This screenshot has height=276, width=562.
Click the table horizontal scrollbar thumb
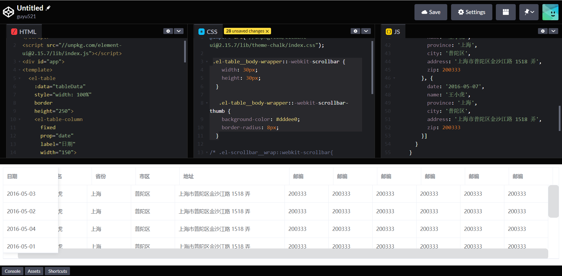283,253
